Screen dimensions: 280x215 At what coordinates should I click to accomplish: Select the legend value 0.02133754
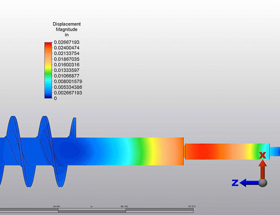pyautogui.click(x=67, y=53)
